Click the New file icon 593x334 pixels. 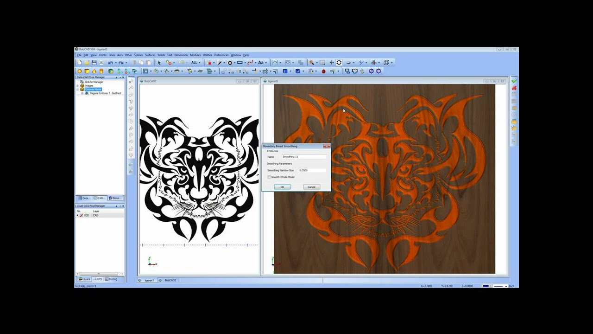coord(79,63)
